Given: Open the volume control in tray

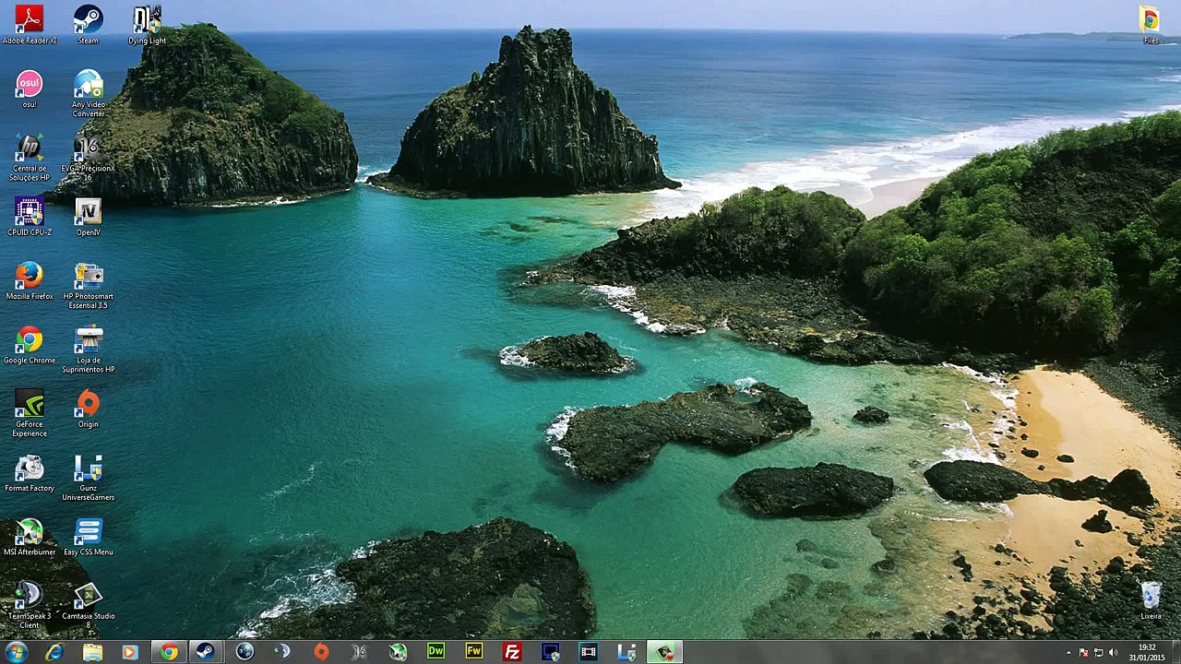Looking at the screenshot, I should coord(1113,653).
